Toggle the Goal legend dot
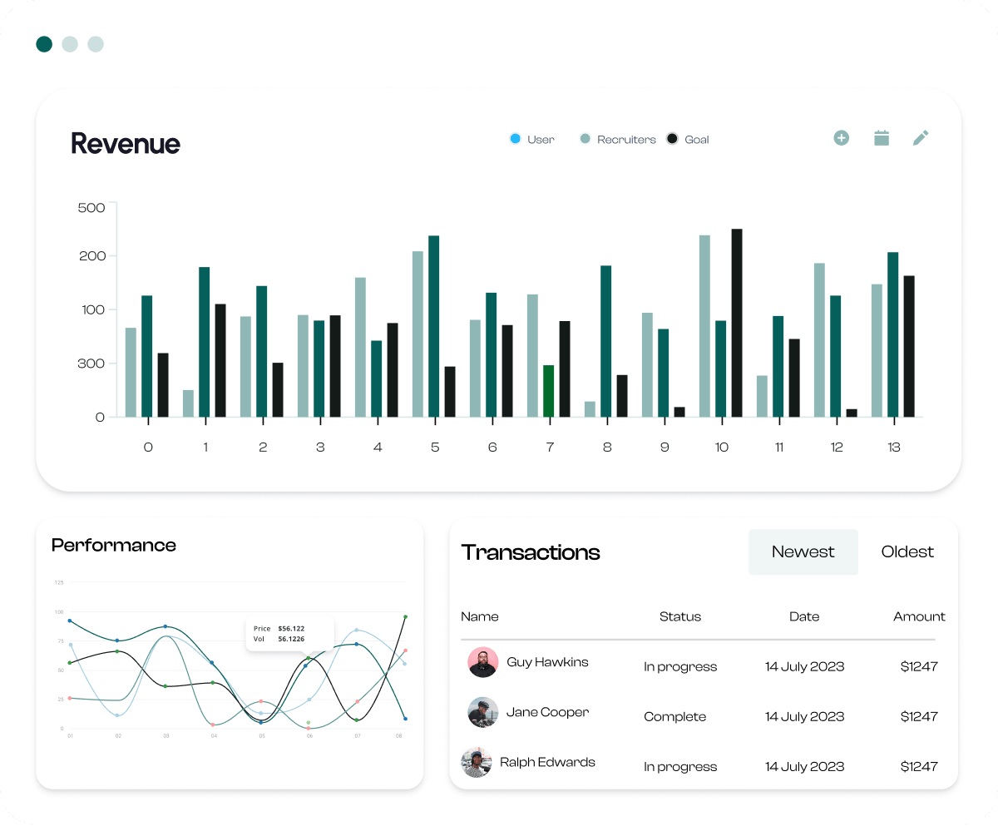The image size is (998, 826). pyautogui.click(x=673, y=139)
